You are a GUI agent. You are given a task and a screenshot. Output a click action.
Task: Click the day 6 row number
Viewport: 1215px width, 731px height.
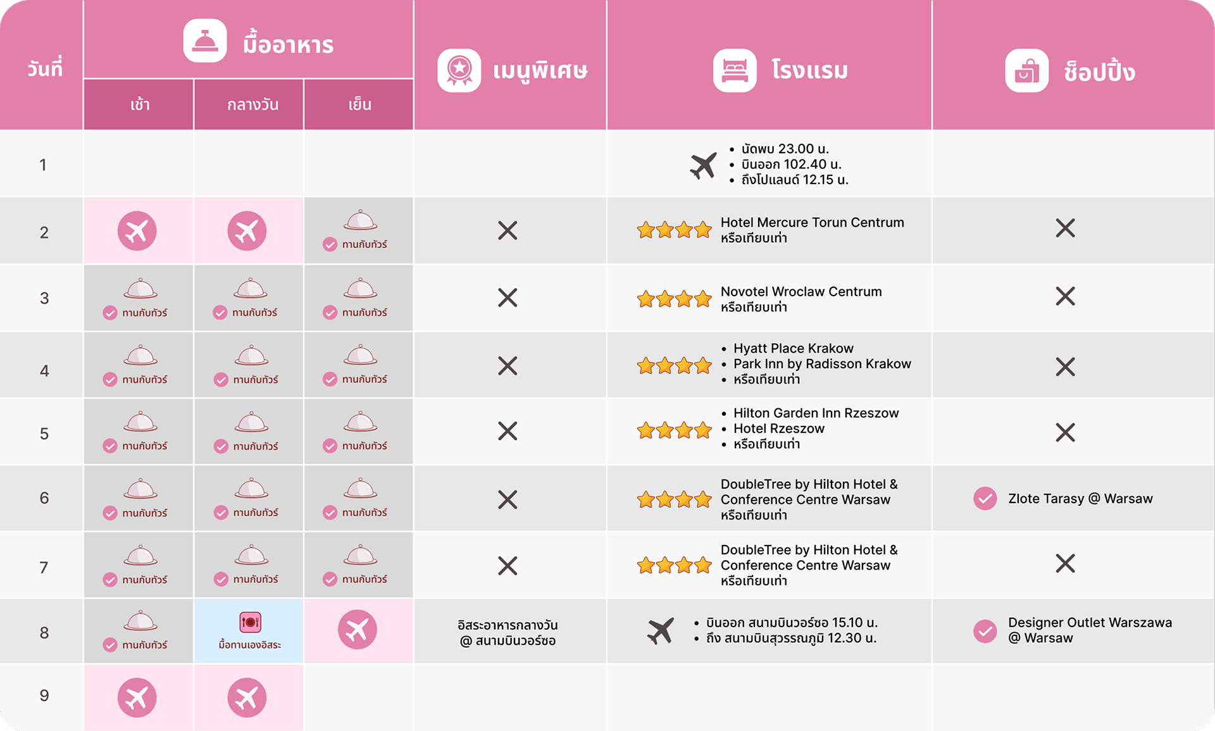tap(44, 498)
